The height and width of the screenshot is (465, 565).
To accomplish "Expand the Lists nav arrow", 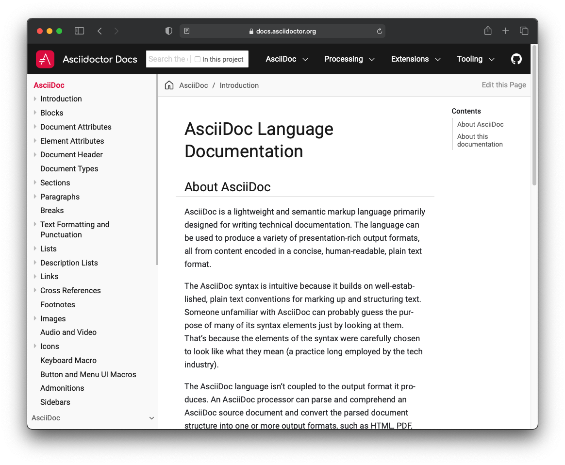I will tap(35, 248).
